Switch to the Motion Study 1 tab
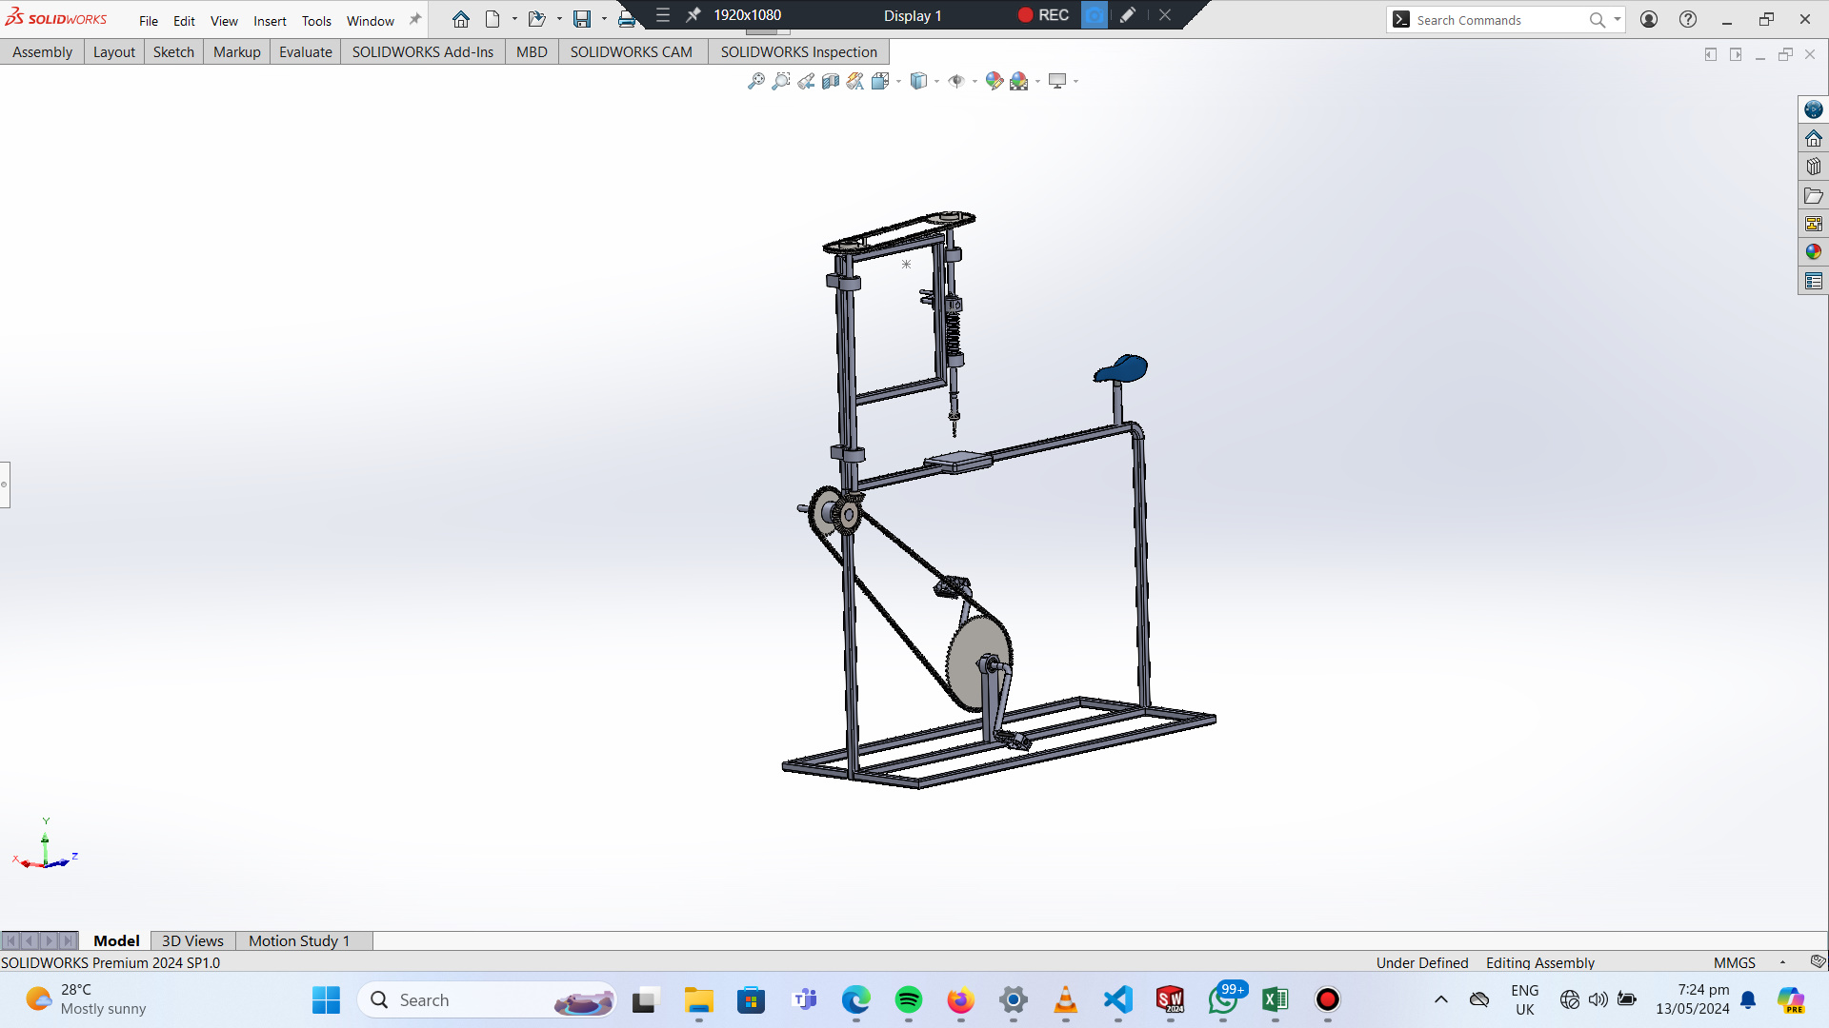 click(x=299, y=940)
